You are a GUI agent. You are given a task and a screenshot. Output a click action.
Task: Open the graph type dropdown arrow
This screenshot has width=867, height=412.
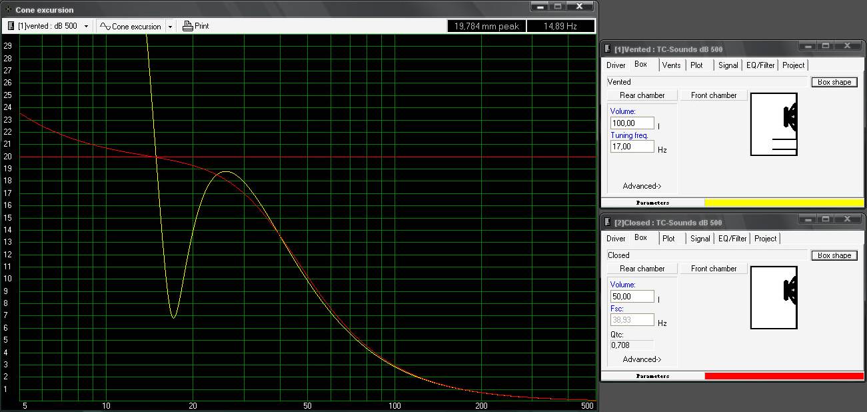170,27
